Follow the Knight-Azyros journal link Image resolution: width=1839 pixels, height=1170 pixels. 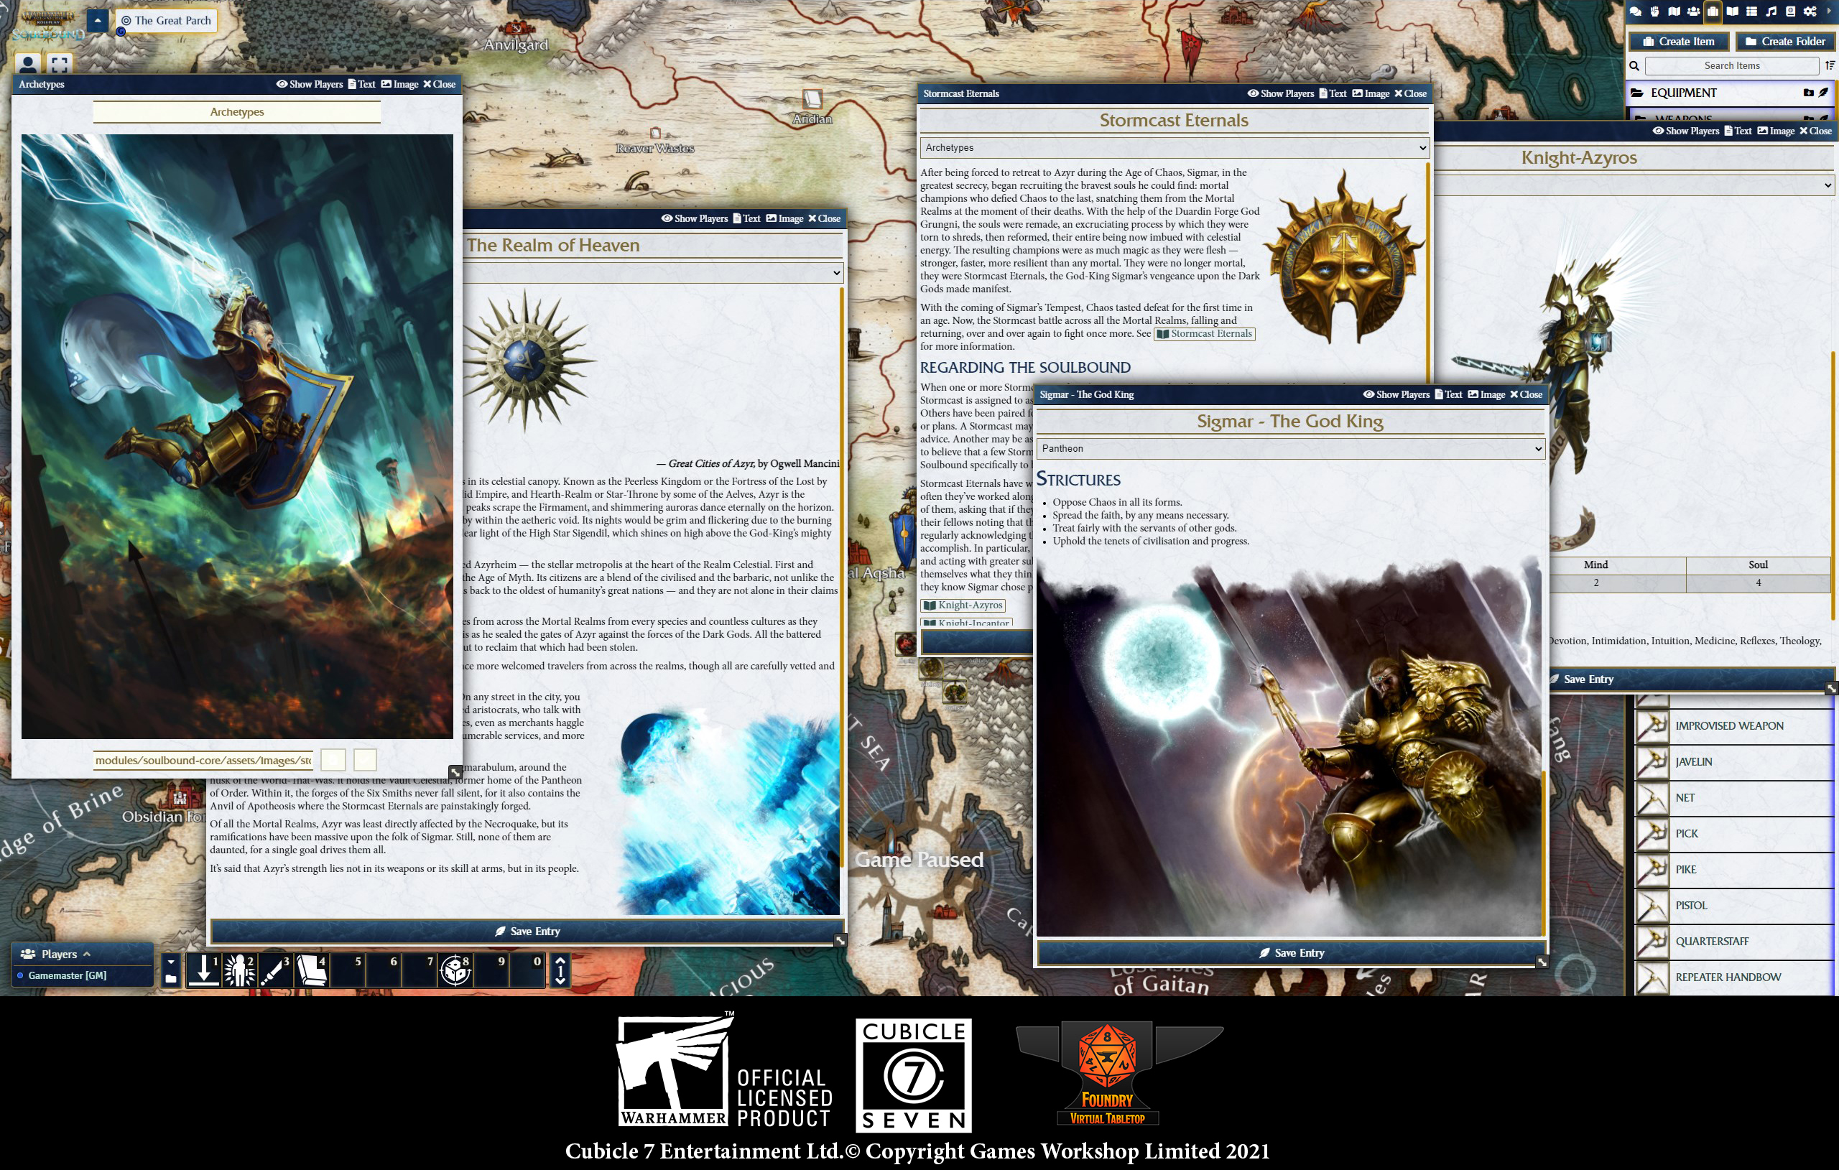point(963,605)
